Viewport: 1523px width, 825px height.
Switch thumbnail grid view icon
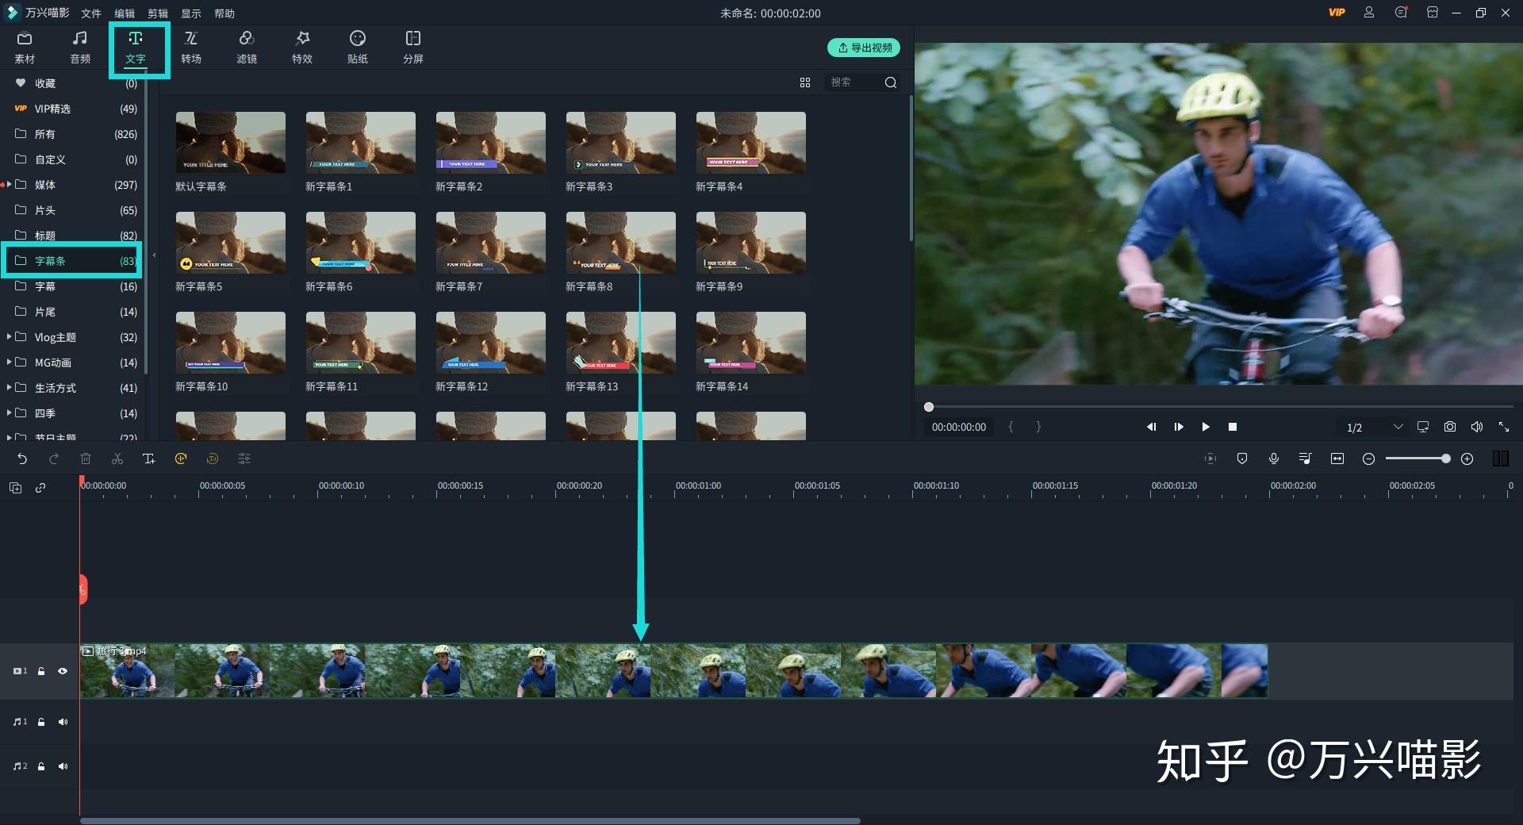(805, 82)
